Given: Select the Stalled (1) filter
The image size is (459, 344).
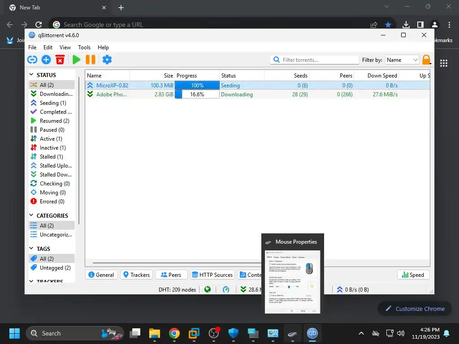Looking at the screenshot, I should (x=52, y=157).
